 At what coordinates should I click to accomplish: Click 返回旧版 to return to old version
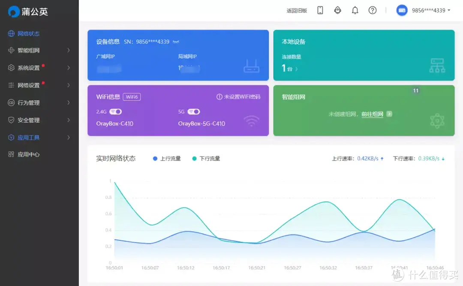point(298,10)
